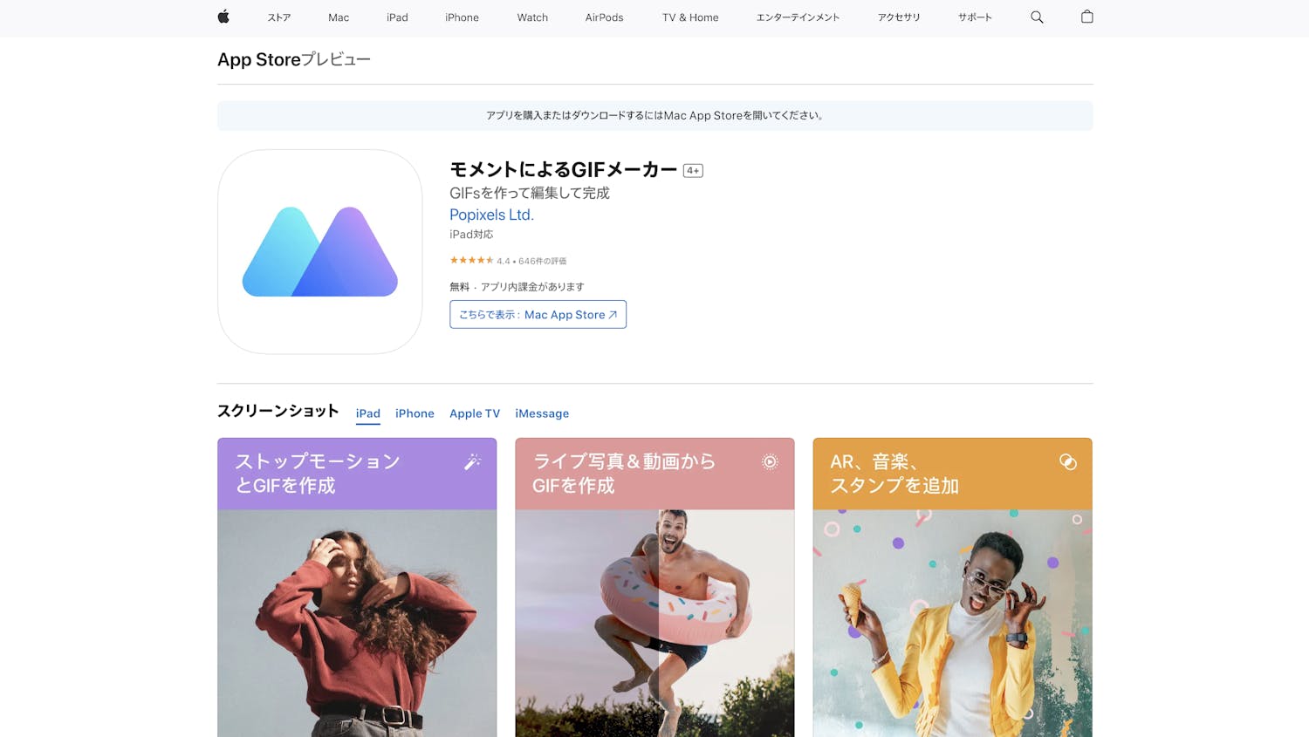Click the overlapping circles icon on orange screenshot
Viewport: 1309px width, 737px height.
(x=1067, y=461)
